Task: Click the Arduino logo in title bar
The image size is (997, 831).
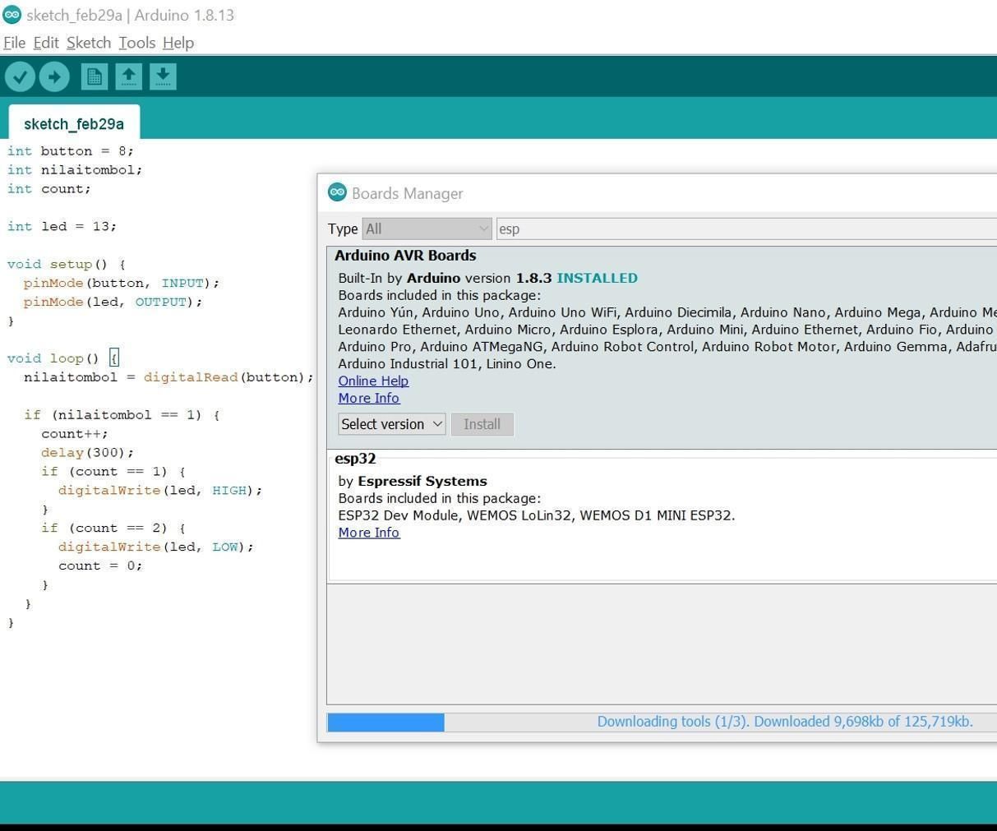Action: [x=12, y=15]
